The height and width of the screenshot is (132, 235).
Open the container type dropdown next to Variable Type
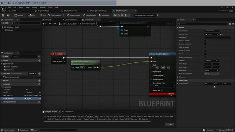pyautogui.click(x=222, y=34)
